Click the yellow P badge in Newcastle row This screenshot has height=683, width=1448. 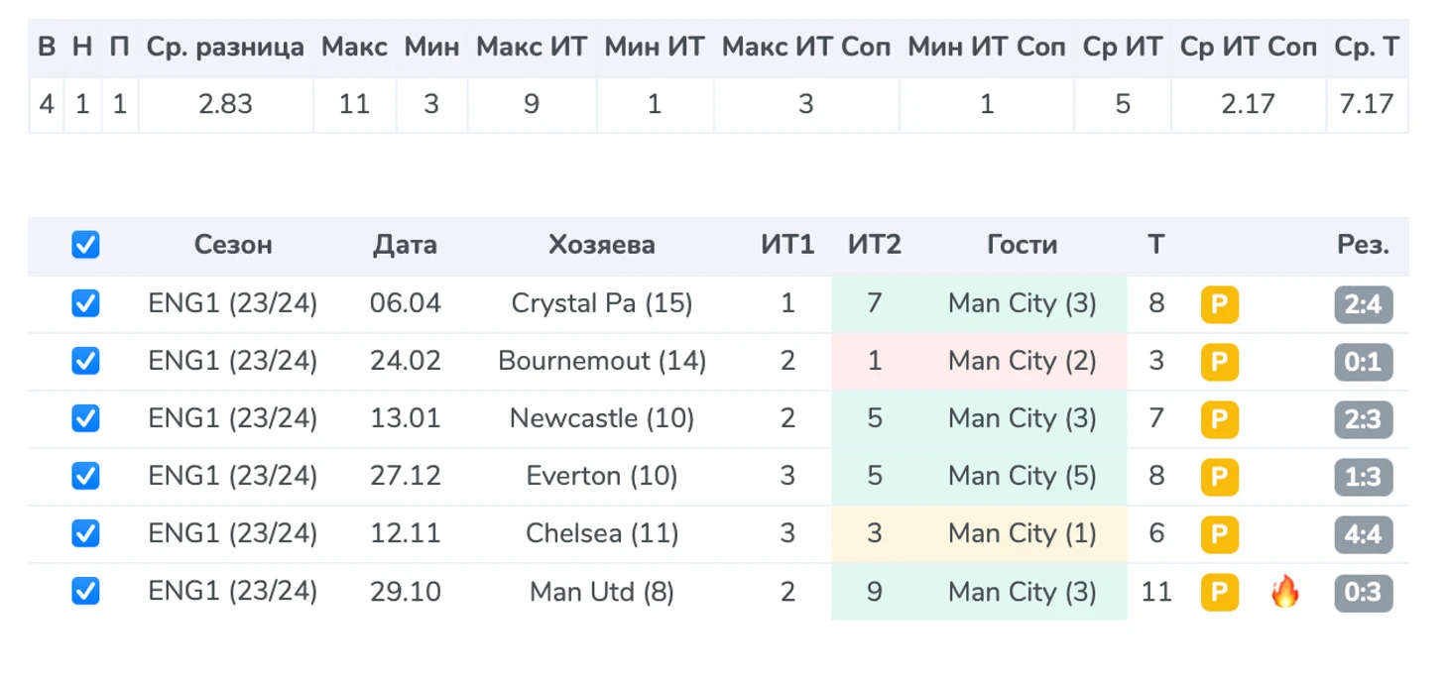(x=1219, y=419)
